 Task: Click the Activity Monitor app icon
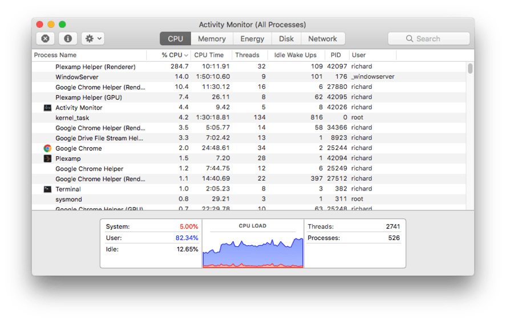click(47, 108)
